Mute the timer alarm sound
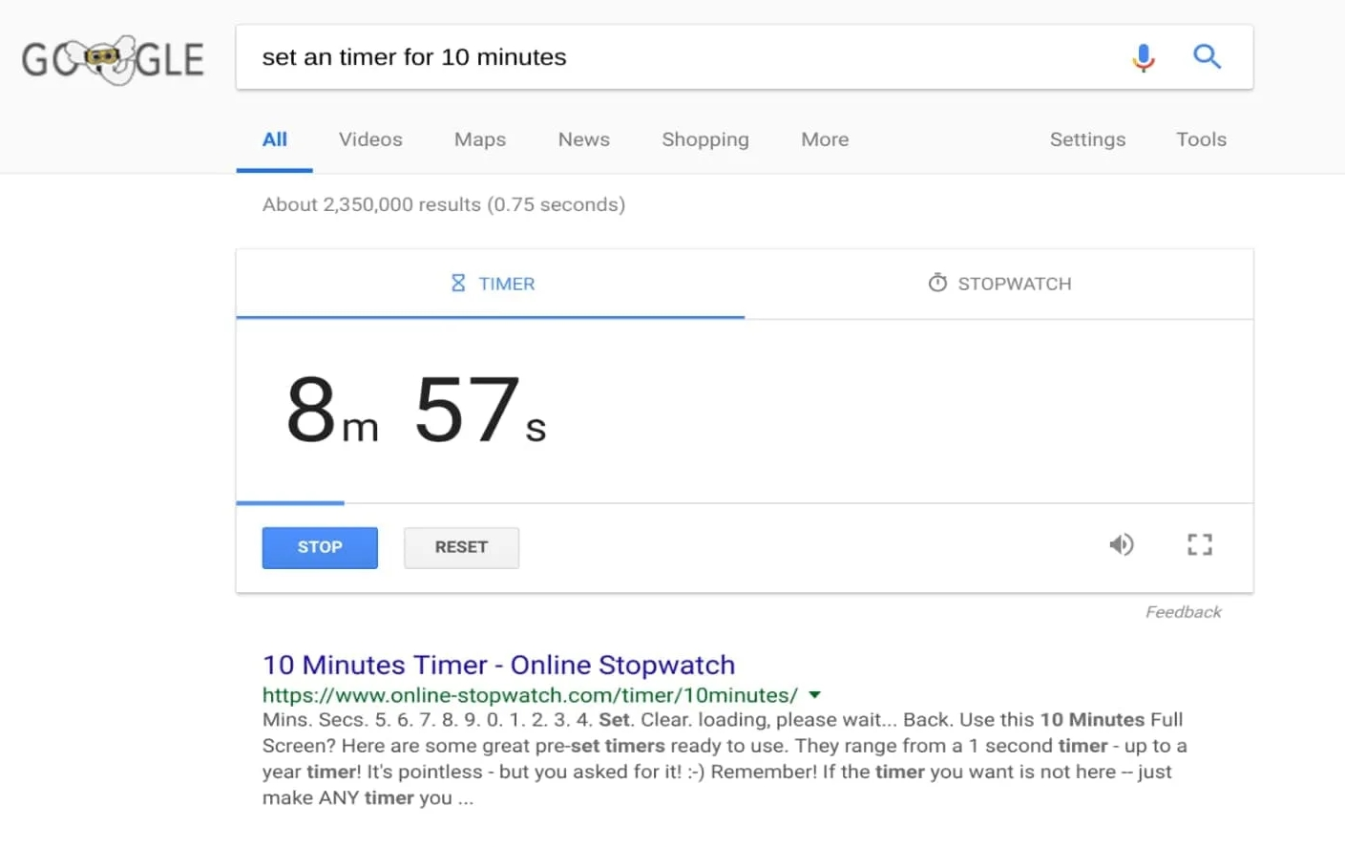The height and width of the screenshot is (847, 1345). [1122, 544]
